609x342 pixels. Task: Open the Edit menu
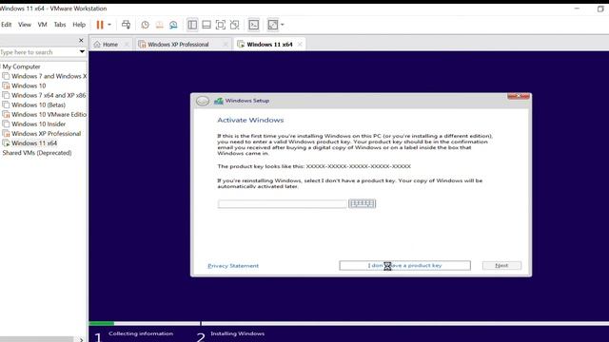[x=7, y=25]
